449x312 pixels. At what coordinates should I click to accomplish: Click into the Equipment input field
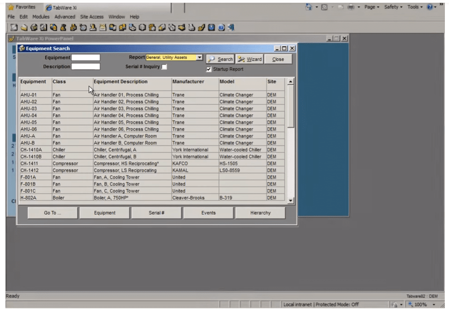pos(86,58)
